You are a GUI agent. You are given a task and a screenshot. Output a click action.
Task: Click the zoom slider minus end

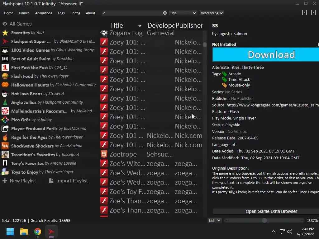click(x=227, y=221)
